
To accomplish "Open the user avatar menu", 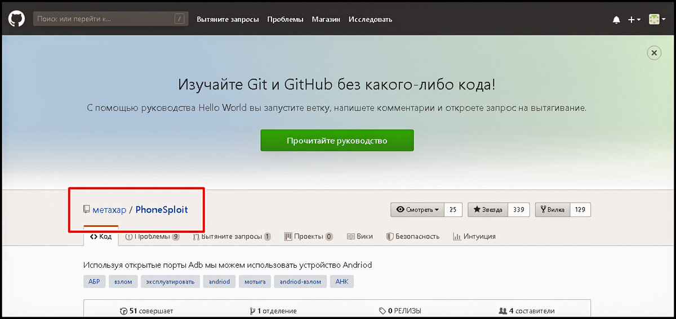I will (x=656, y=19).
